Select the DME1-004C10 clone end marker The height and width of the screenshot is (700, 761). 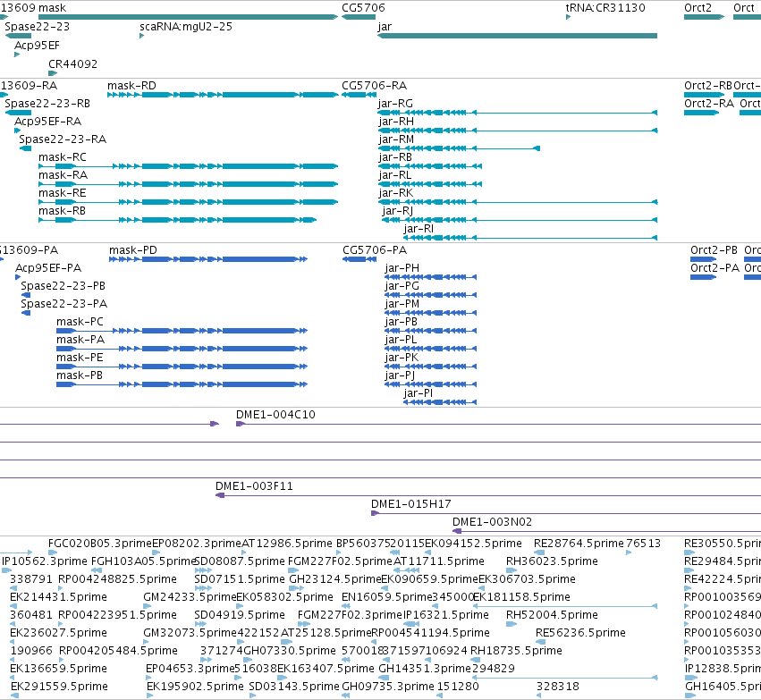click(241, 424)
